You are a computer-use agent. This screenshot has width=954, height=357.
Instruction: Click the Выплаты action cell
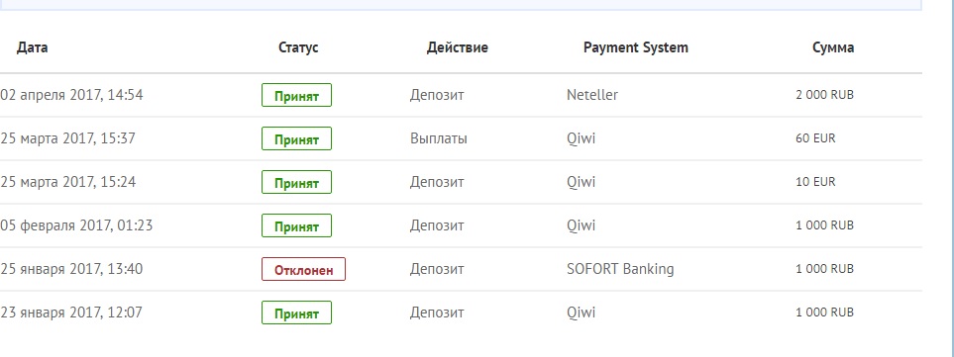[x=439, y=138]
